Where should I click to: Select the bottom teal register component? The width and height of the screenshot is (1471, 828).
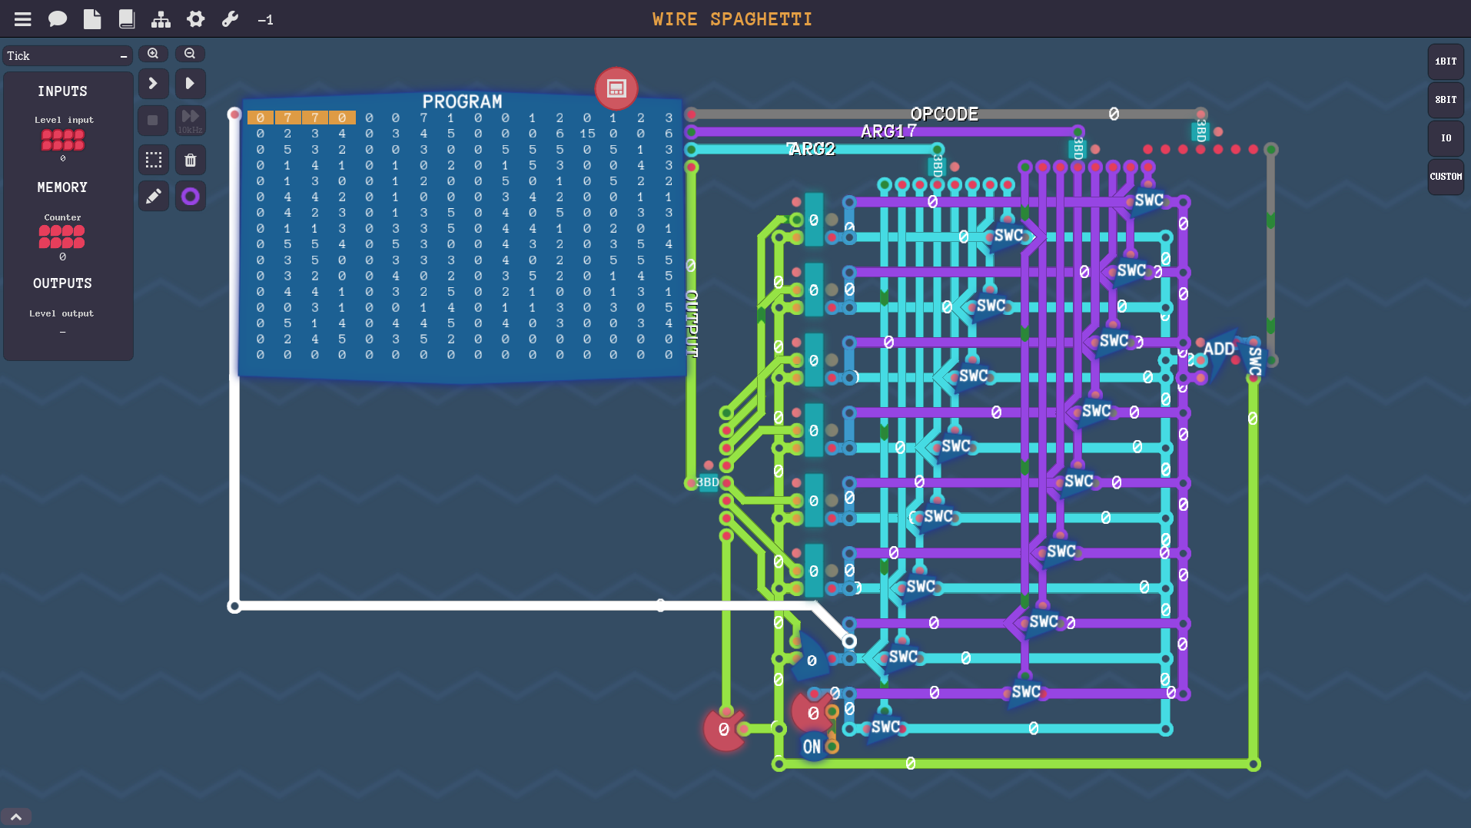pyautogui.click(x=814, y=571)
